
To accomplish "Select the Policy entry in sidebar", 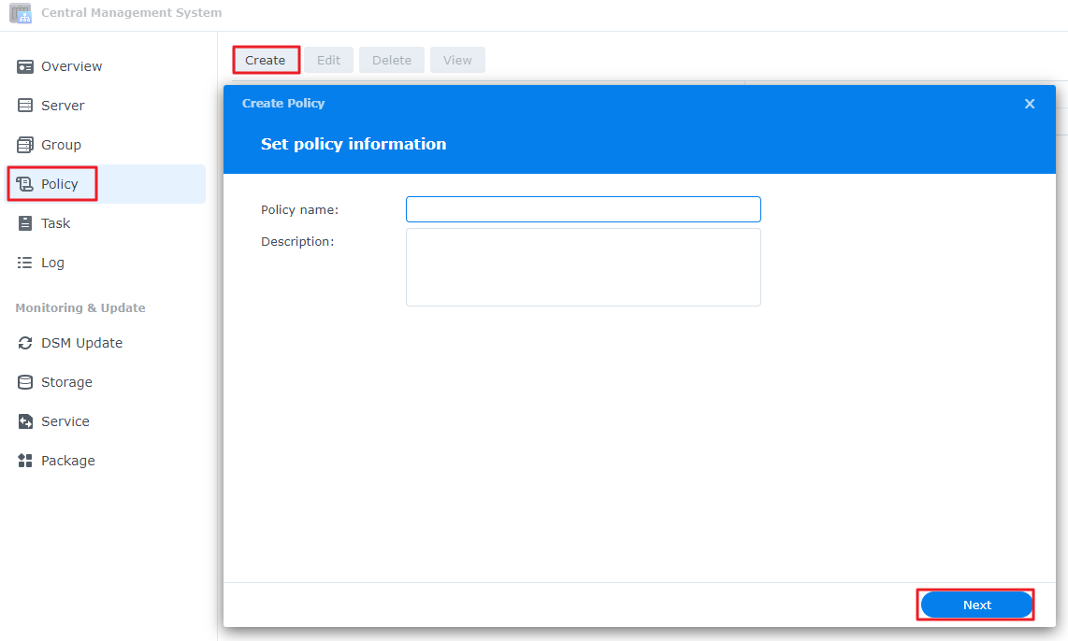I will point(61,184).
